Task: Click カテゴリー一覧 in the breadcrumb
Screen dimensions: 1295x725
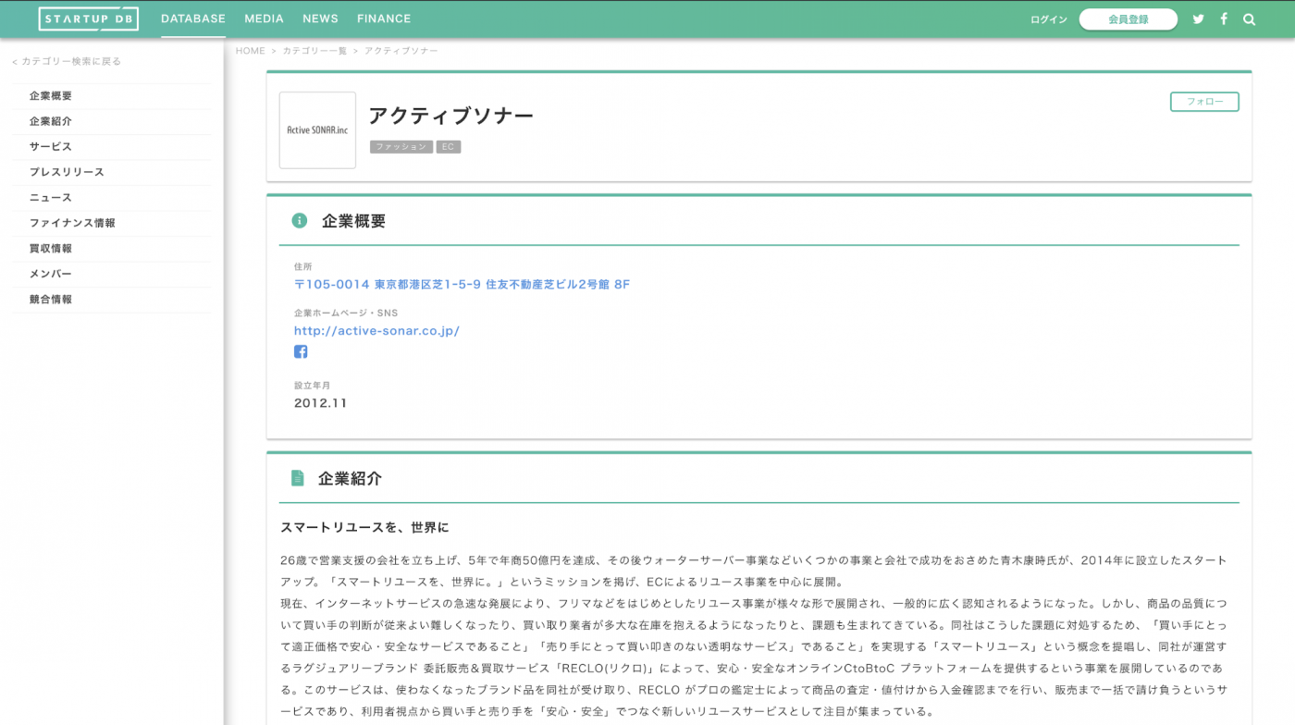Action: [x=314, y=51]
